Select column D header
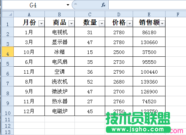The height and width of the screenshot is (135, 186). (x=119, y=14)
